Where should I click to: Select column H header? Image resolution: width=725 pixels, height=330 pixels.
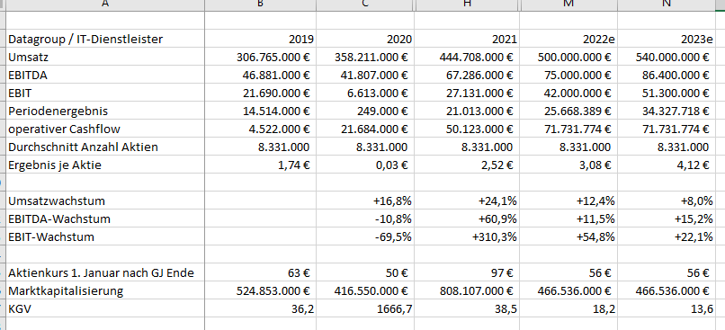[467, 5]
